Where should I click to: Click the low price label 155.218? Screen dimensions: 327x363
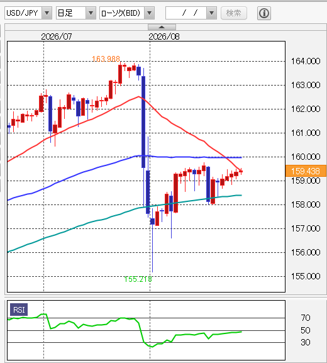[138, 279]
